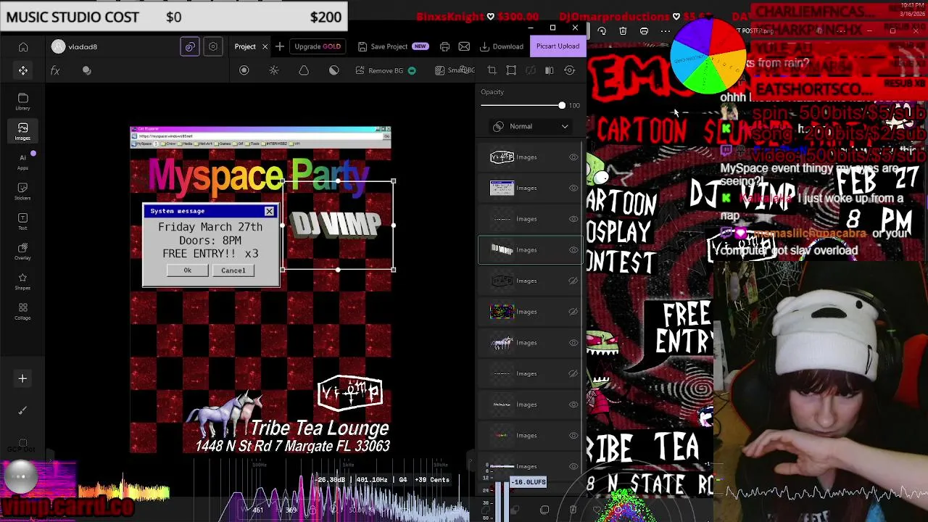Select the transform frame tool next to crop
928x522 pixels.
[511, 70]
